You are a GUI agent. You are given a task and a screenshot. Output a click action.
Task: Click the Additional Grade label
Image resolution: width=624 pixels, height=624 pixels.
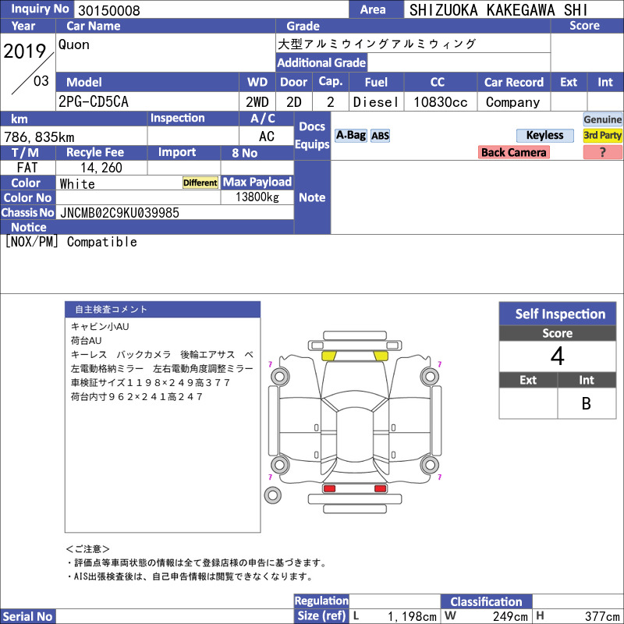321,63
